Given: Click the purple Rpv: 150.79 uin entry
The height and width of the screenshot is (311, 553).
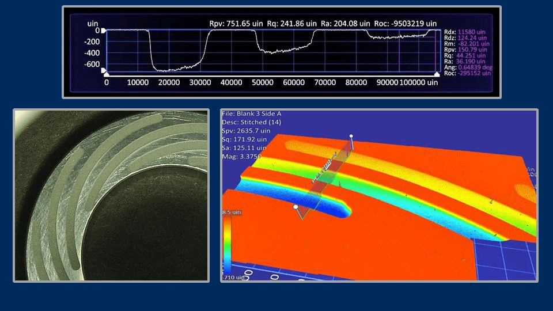Looking at the screenshot, I should coord(465,50).
